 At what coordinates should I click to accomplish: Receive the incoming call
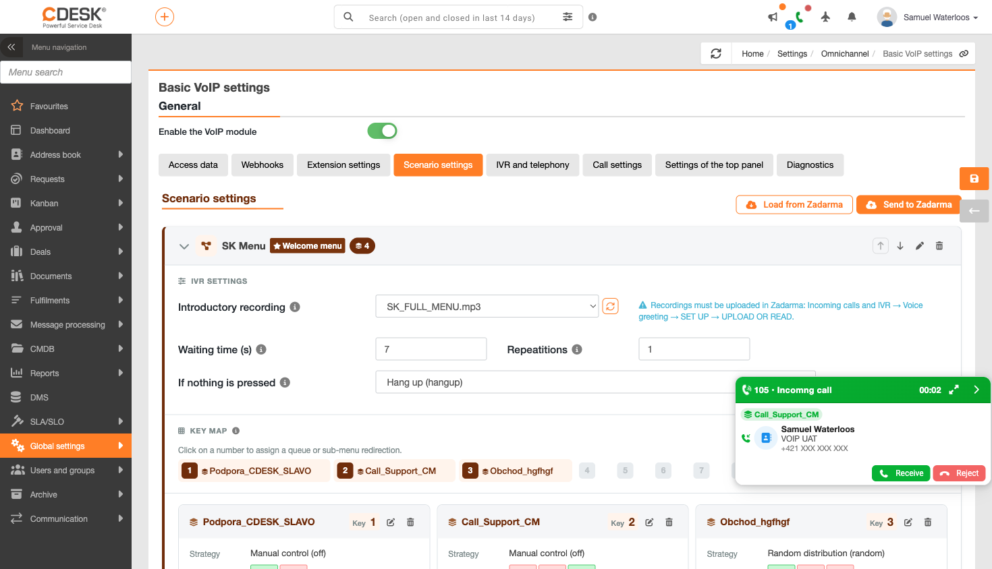pos(901,473)
